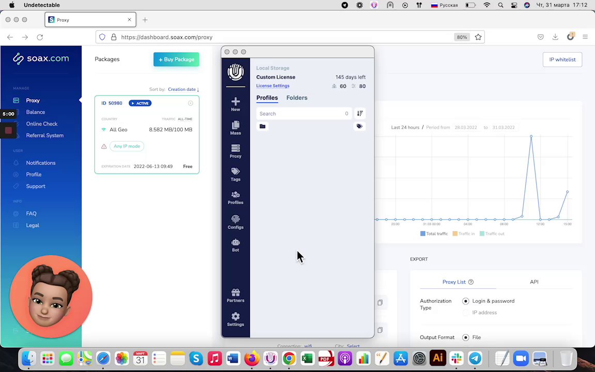Toggle Traffic out legend item
Image resolution: width=595 pixels, height=372 pixels.
click(492, 234)
